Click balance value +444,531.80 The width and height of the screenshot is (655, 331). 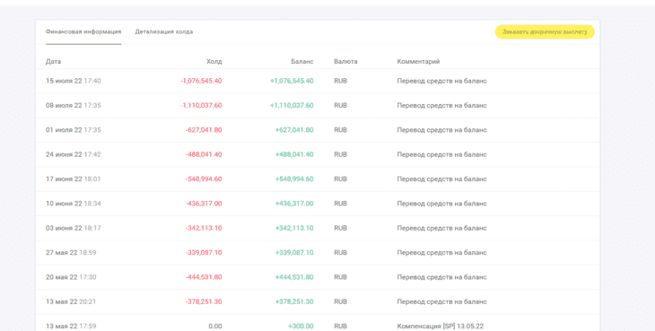[294, 277]
